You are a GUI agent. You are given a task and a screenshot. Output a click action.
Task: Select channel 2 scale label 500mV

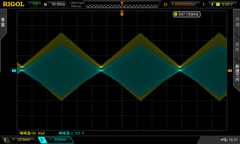tap(60, 140)
